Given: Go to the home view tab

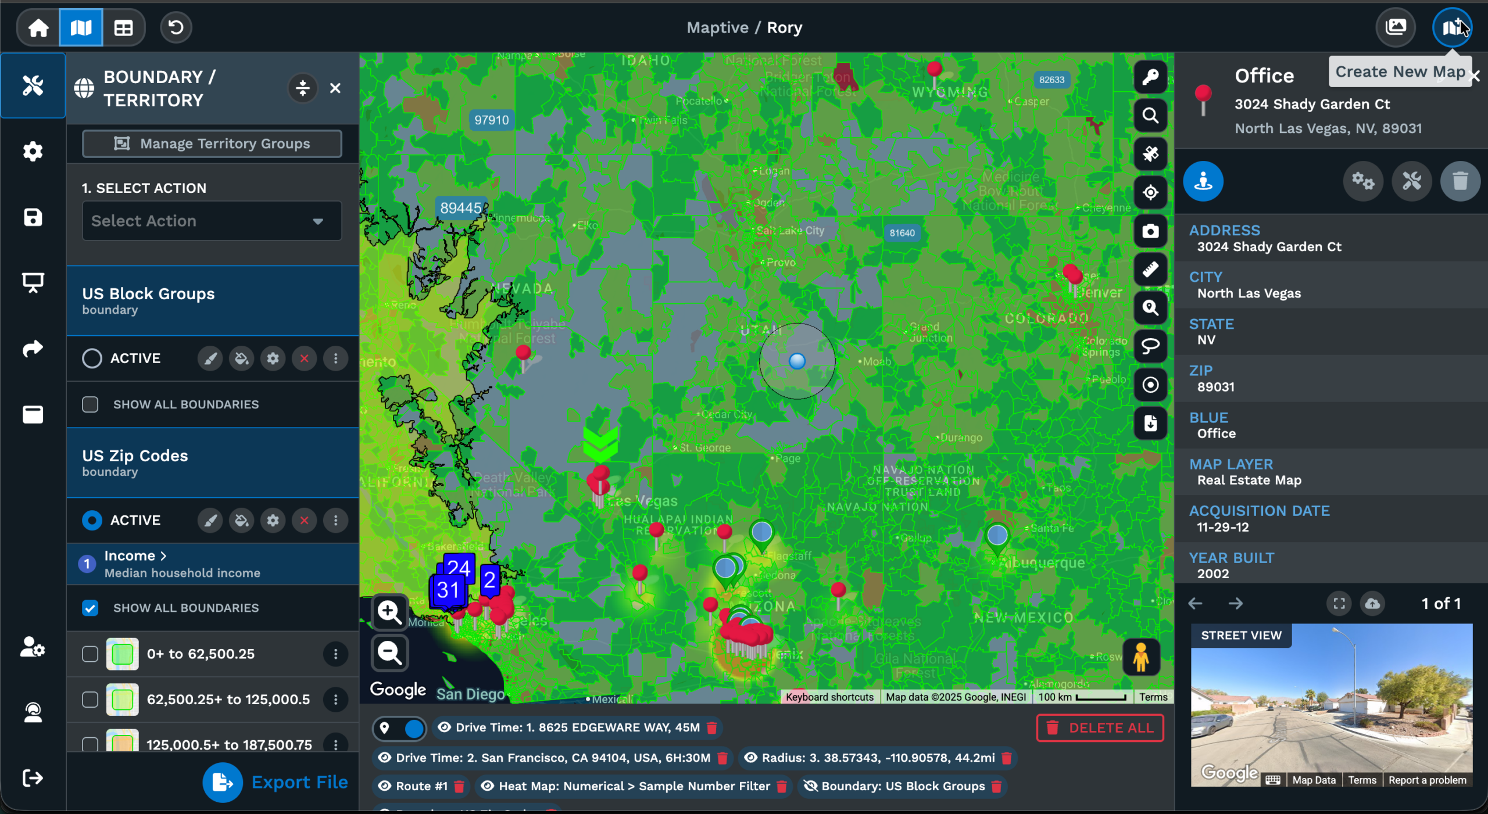Looking at the screenshot, I should (38, 27).
